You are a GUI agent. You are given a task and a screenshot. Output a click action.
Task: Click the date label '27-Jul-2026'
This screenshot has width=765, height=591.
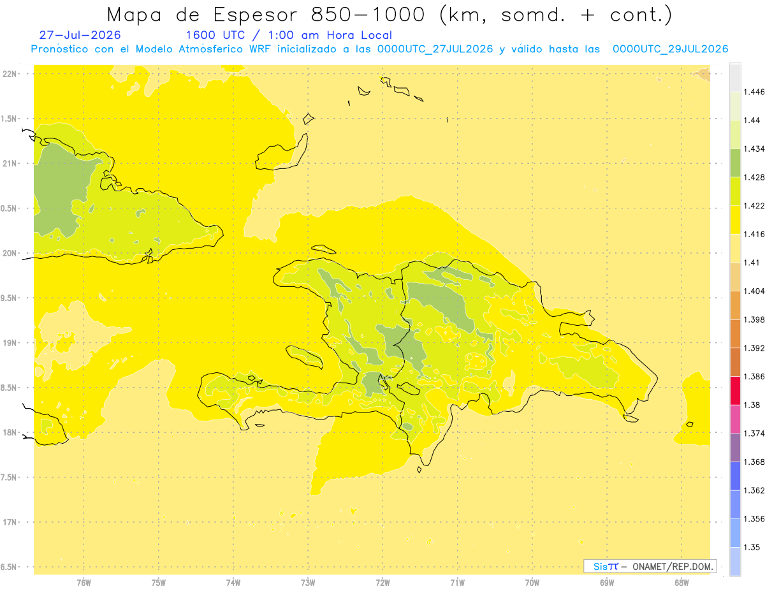(80, 35)
